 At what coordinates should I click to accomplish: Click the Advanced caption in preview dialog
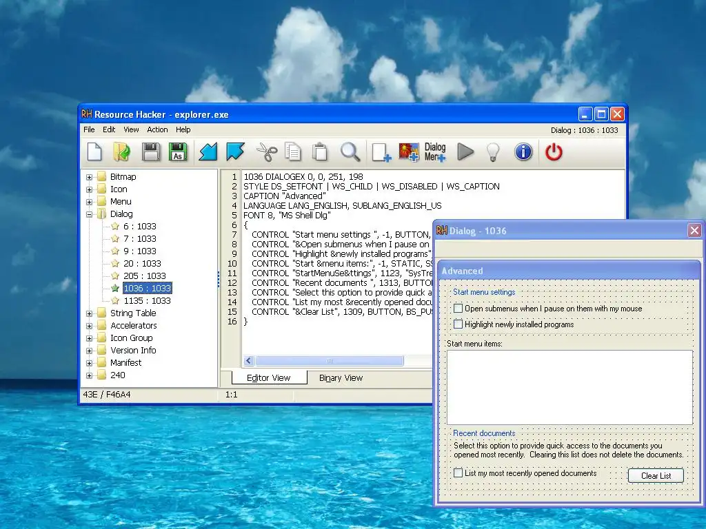pyautogui.click(x=462, y=271)
